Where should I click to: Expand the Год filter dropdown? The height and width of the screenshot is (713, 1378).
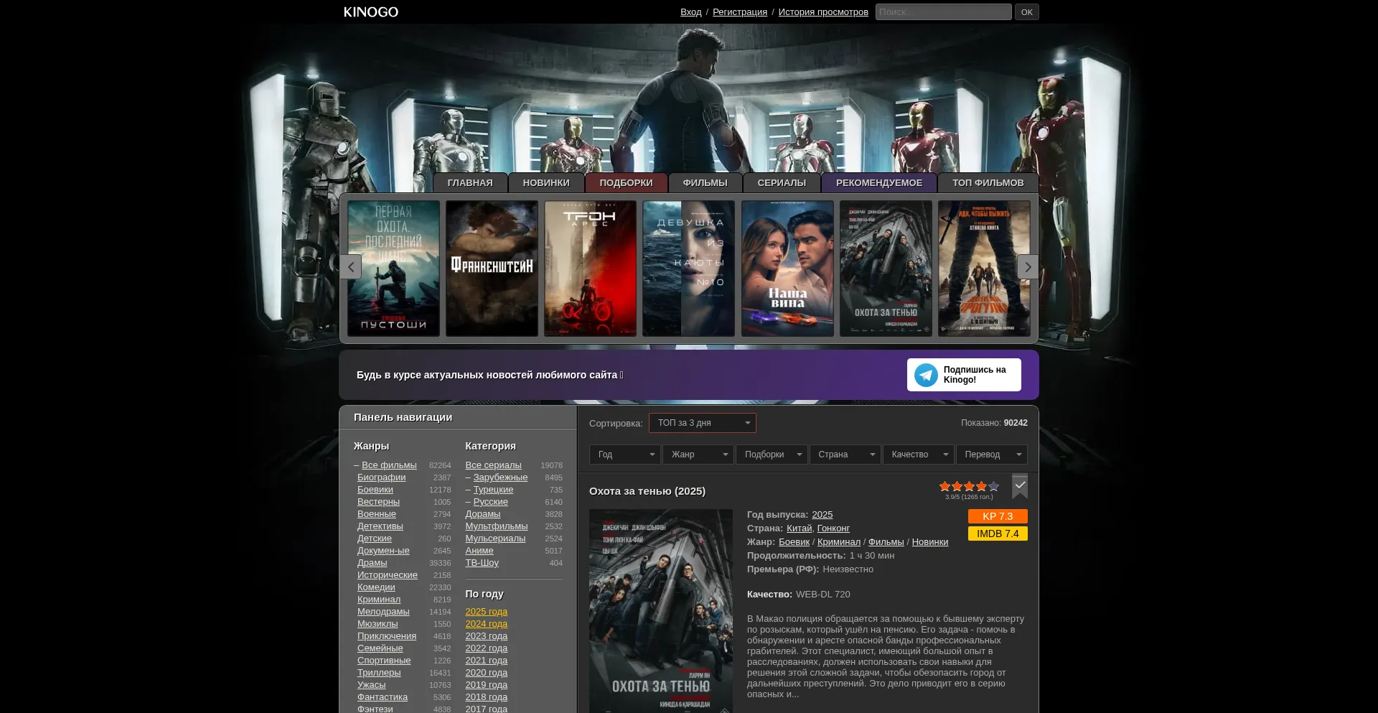click(x=624, y=455)
